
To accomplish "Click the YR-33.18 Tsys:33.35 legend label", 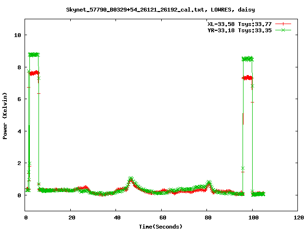I will (240, 30).
